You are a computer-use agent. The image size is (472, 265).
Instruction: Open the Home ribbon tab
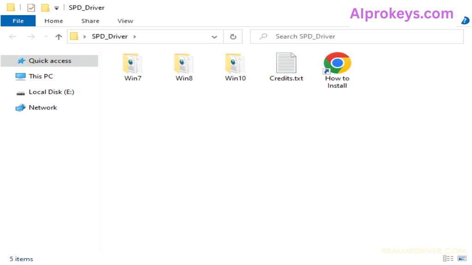point(53,21)
